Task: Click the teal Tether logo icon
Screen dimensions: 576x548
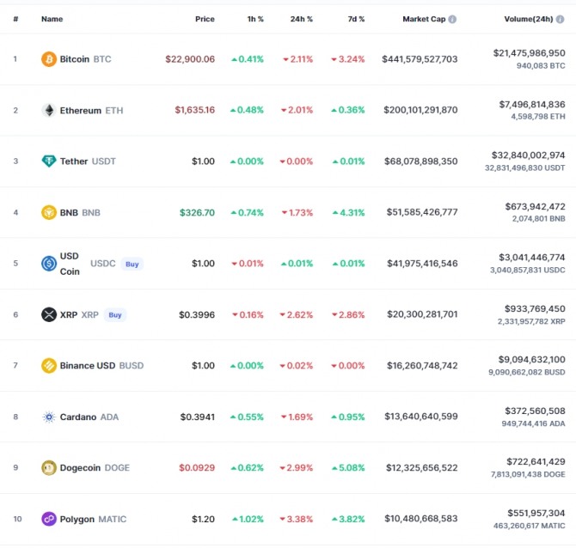Action: 49,161
